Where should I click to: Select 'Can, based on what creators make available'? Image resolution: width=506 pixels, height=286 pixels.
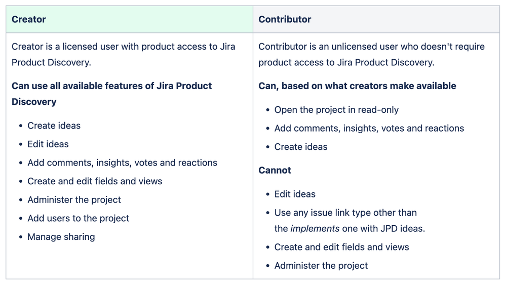(x=357, y=86)
